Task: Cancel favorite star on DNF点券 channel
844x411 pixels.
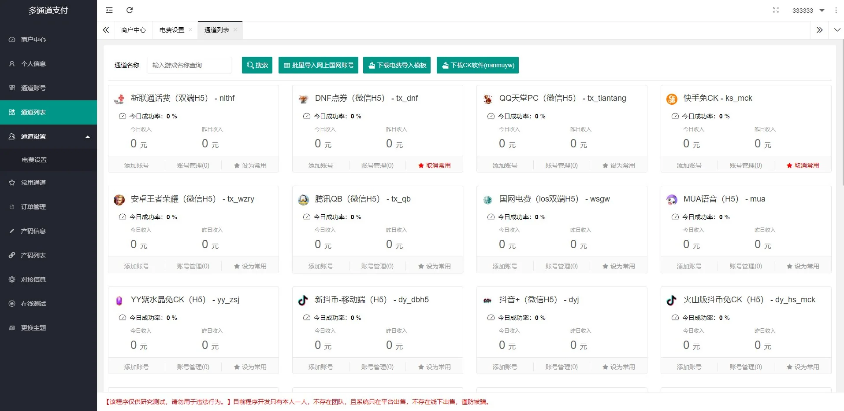Action: 434,165
